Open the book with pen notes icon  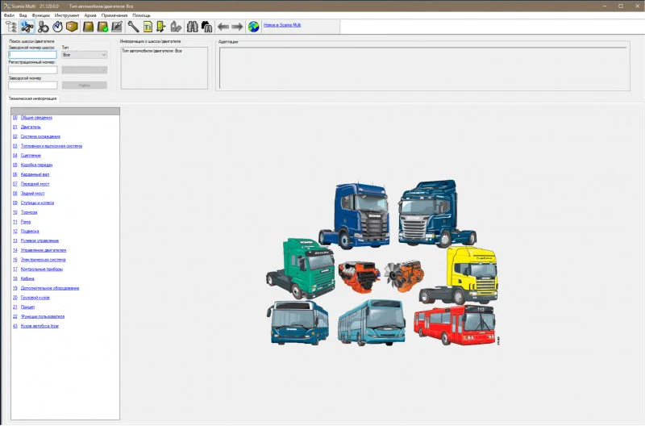117,27
